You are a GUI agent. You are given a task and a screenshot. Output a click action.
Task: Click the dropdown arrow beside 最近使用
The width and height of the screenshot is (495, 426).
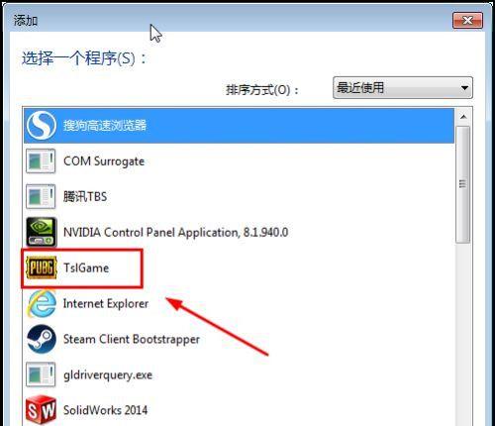pyautogui.click(x=464, y=88)
